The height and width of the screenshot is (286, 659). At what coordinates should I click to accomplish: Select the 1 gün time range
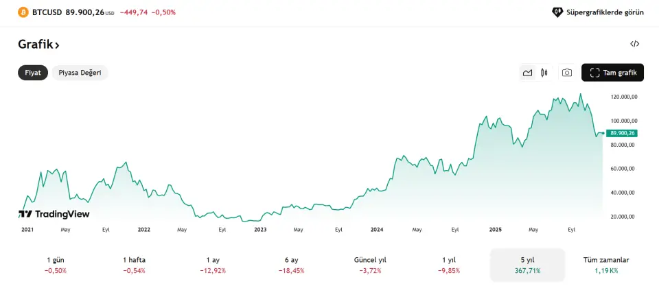pyautogui.click(x=56, y=265)
